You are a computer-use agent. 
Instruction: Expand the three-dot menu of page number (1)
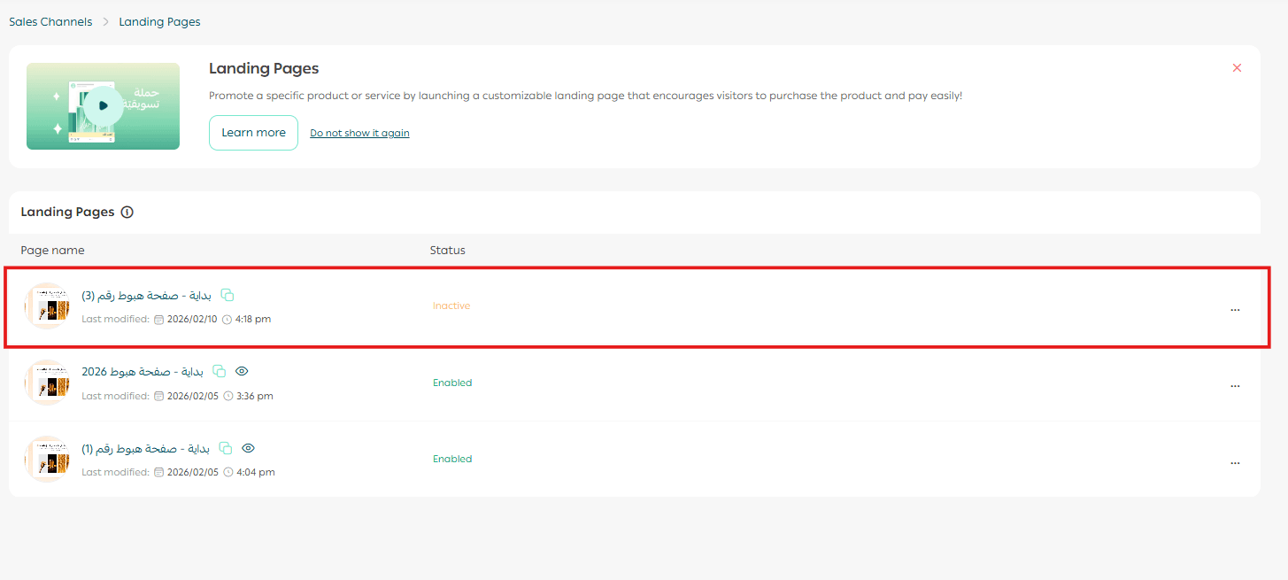pos(1235,462)
